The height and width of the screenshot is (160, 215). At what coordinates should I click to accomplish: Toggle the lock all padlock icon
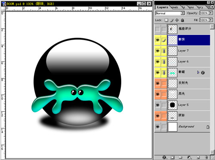[x=182, y=20]
